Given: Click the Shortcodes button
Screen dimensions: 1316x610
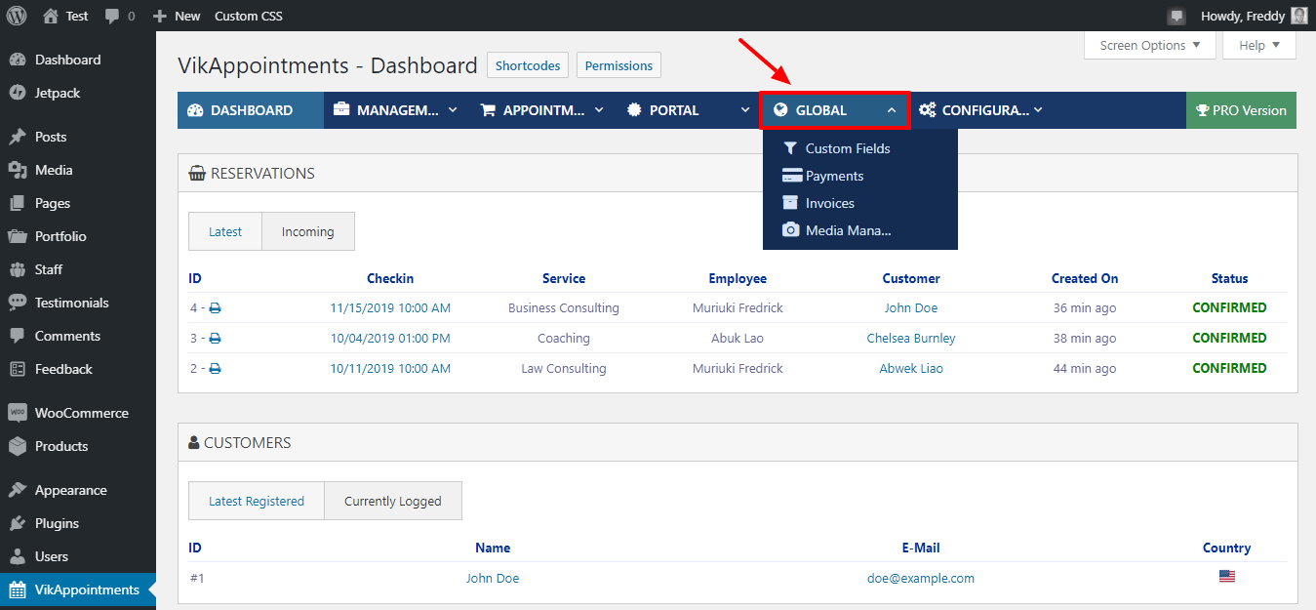Looking at the screenshot, I should (528, 65).
